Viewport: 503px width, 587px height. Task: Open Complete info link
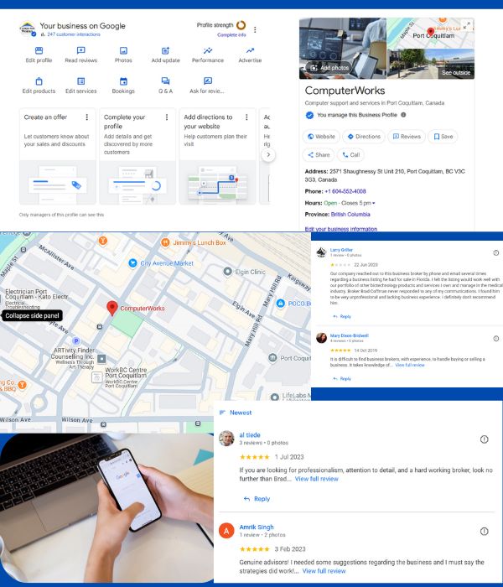tap(231, 35)
